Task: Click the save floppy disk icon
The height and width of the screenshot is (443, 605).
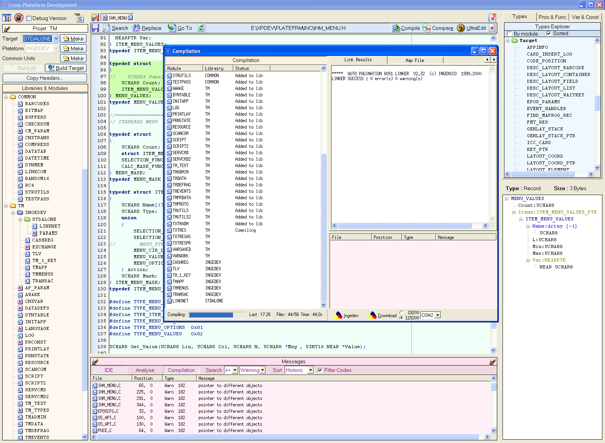Action: pyautogui.click(x=95, y=28)
